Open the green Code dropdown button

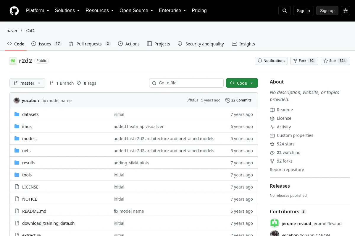(242, 83)
